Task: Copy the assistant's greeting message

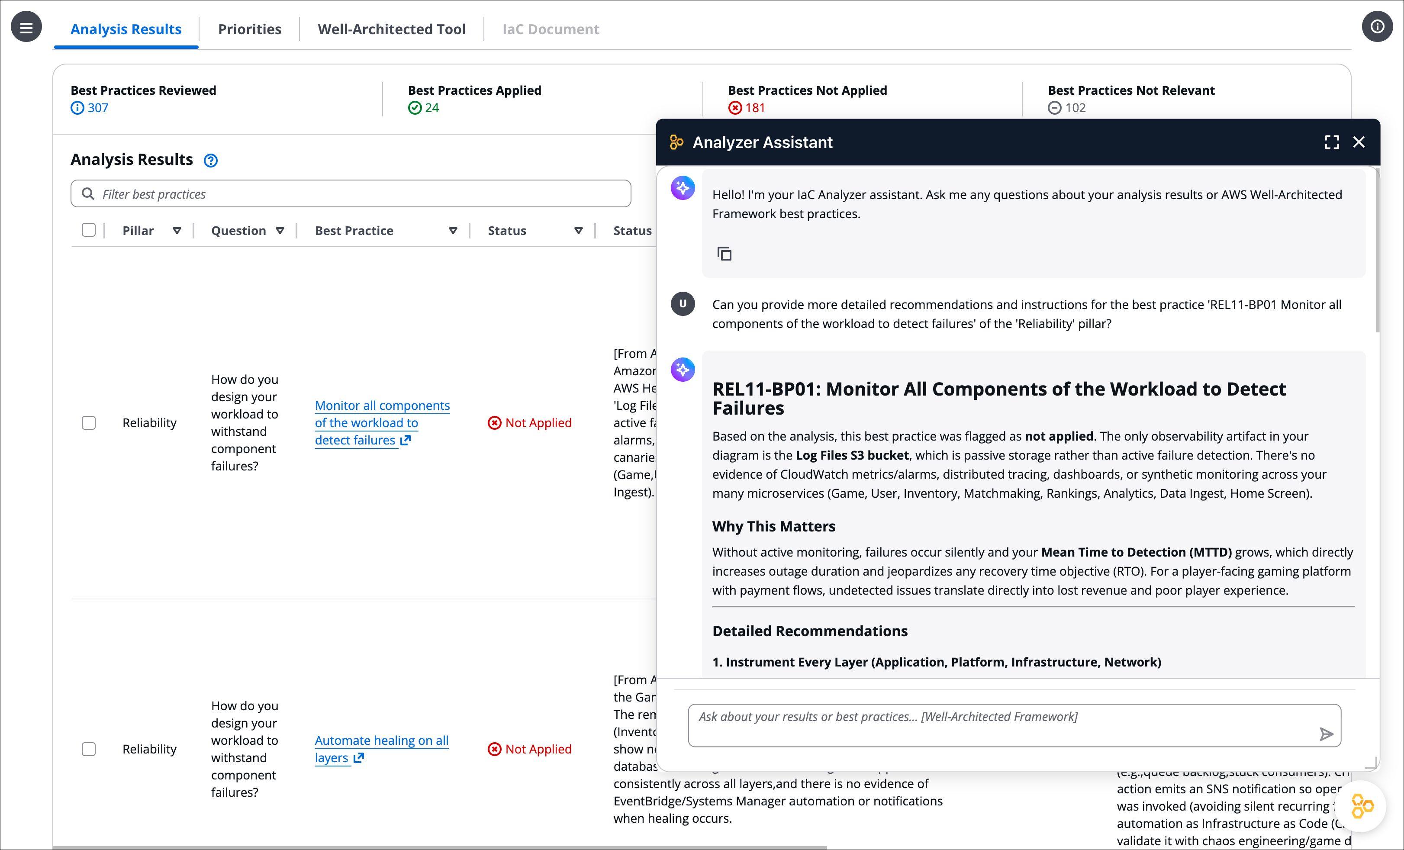Action: tap(724, 254)
